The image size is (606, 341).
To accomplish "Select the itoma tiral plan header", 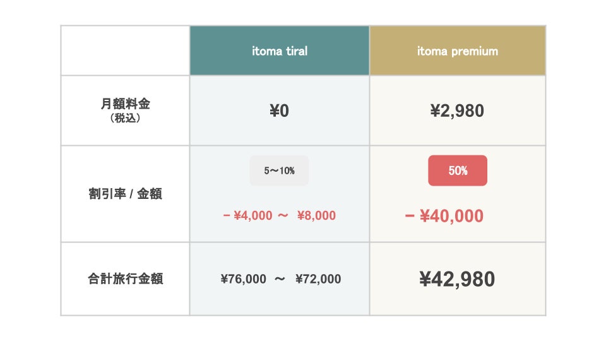I will click(279, 51).
